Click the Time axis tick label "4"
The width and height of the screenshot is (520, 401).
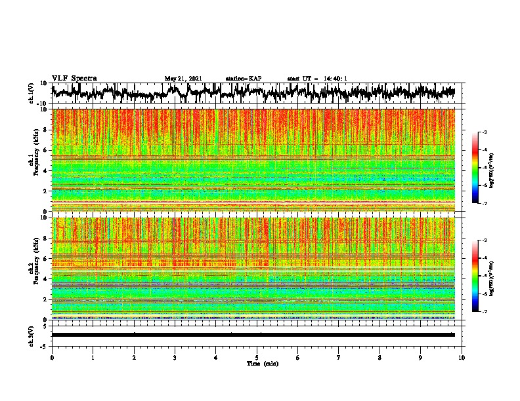[216, 358]
